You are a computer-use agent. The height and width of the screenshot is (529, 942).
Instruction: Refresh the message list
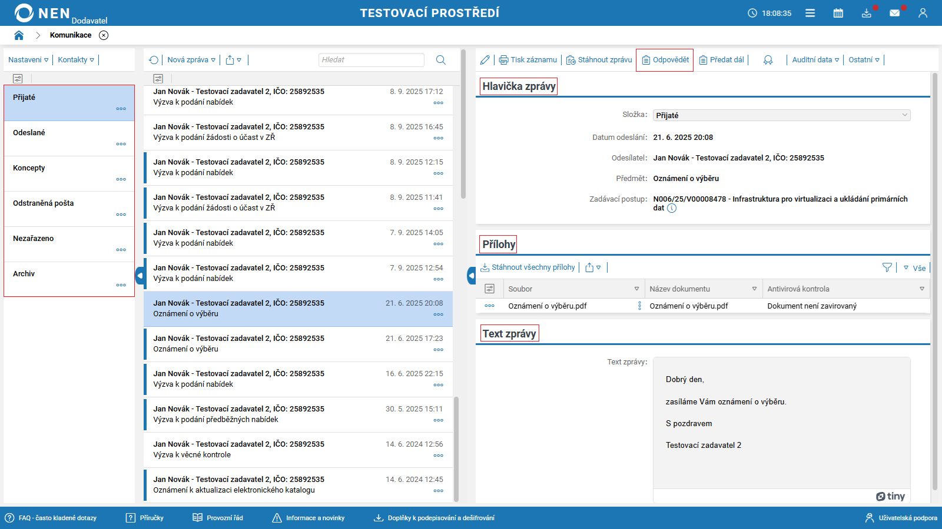[154, 60]
